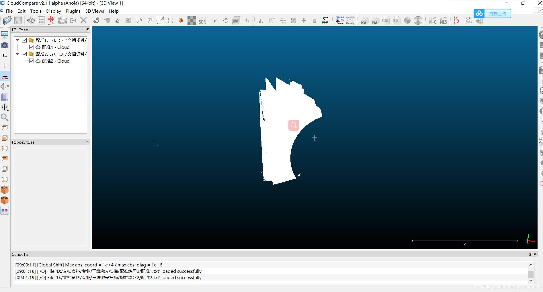
Task: Click the console scrollbar up arrow
Action: [531, 264]
